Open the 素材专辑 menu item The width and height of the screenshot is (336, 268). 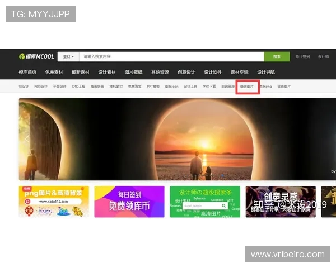coord(239,72)
